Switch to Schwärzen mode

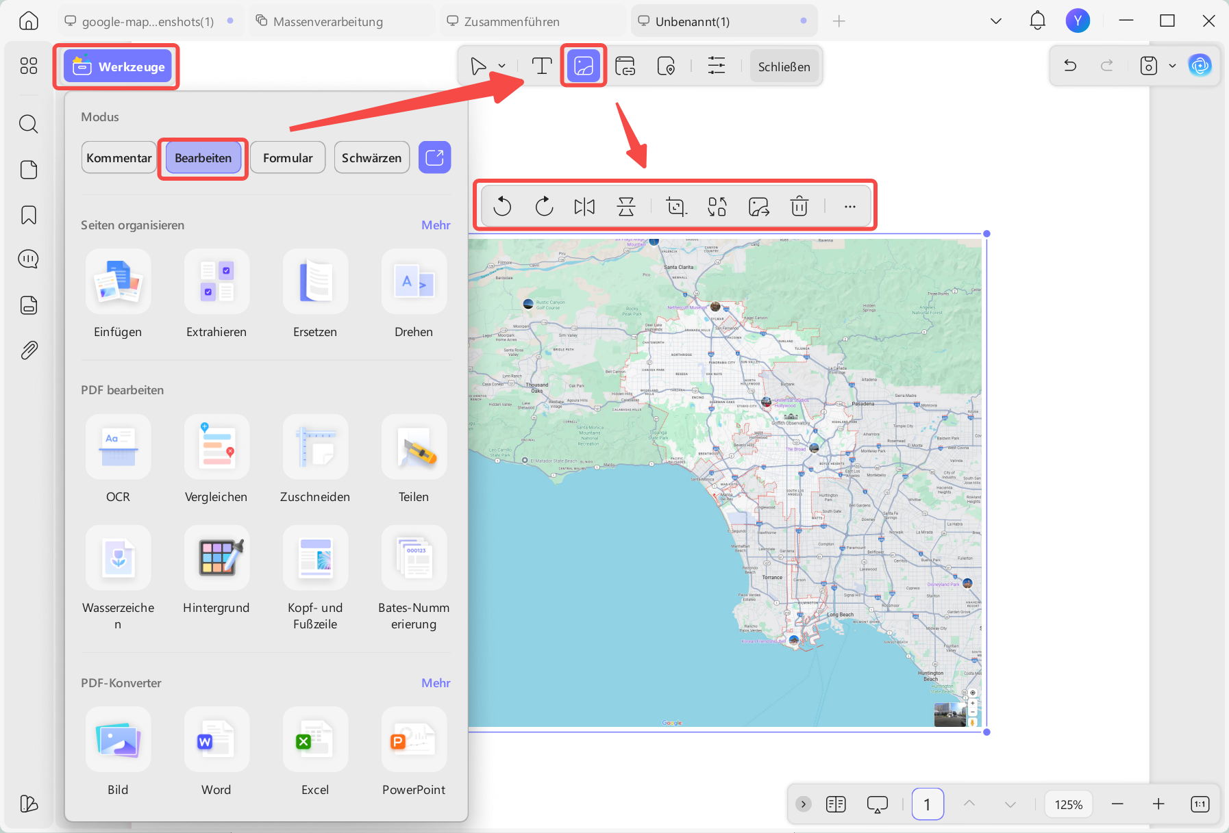[372, 157]
